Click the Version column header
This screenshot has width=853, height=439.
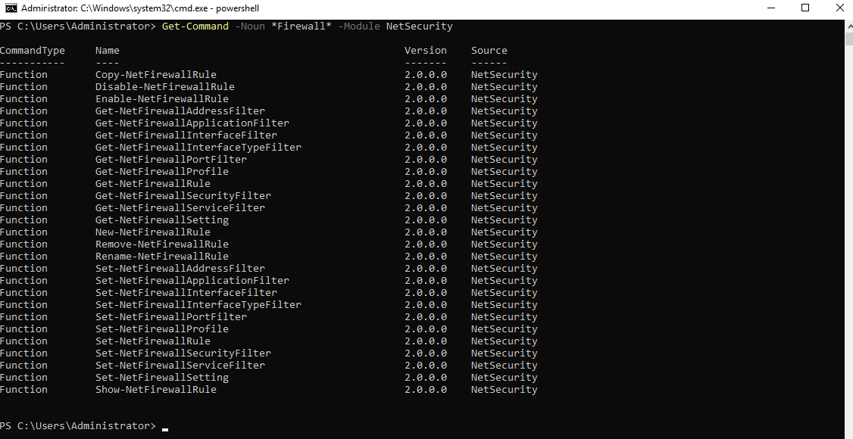tap(425, 51)
